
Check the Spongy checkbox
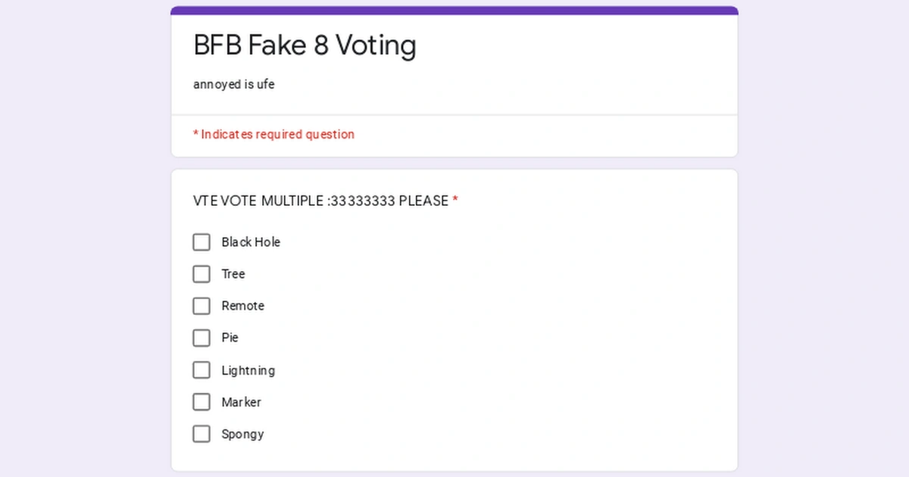(x=201, y=434)
